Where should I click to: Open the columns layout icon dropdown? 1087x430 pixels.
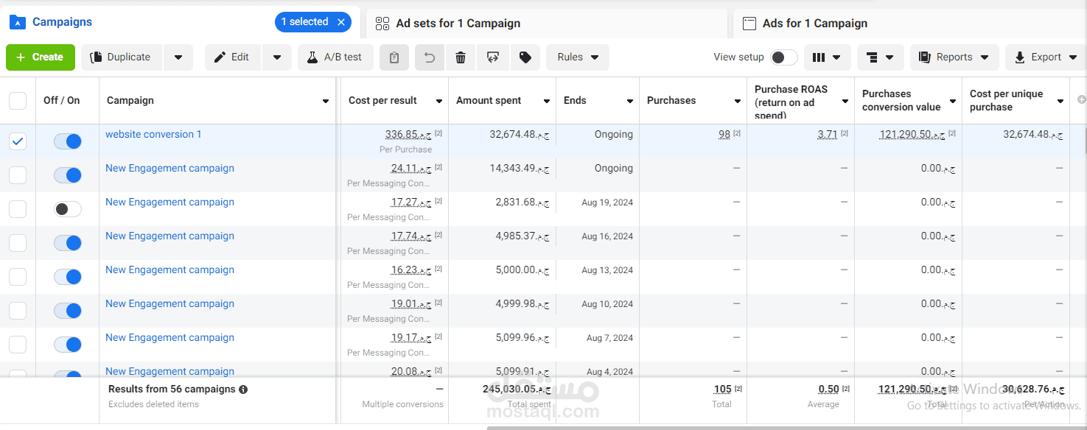coord(828,57)
